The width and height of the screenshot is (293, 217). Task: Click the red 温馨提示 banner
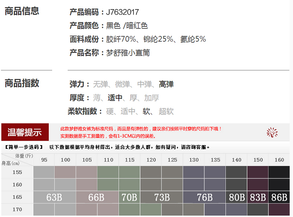(25, 132)
